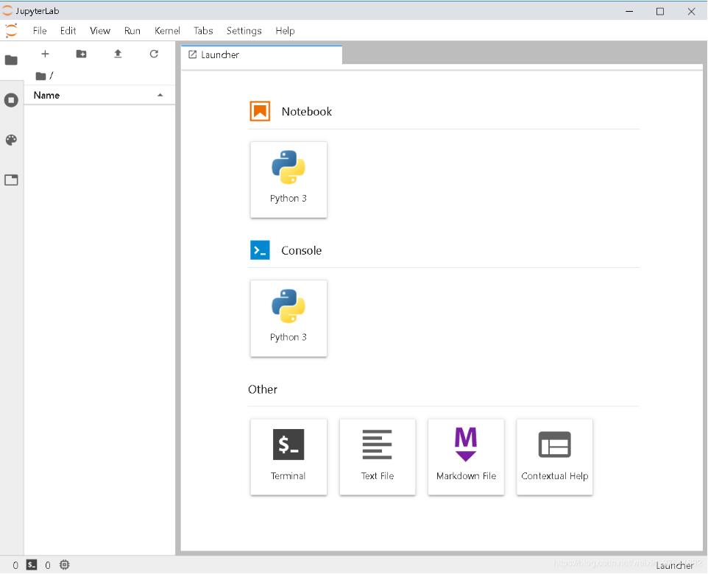
Task: Refresh the file list
Action: tap(154, 54)
